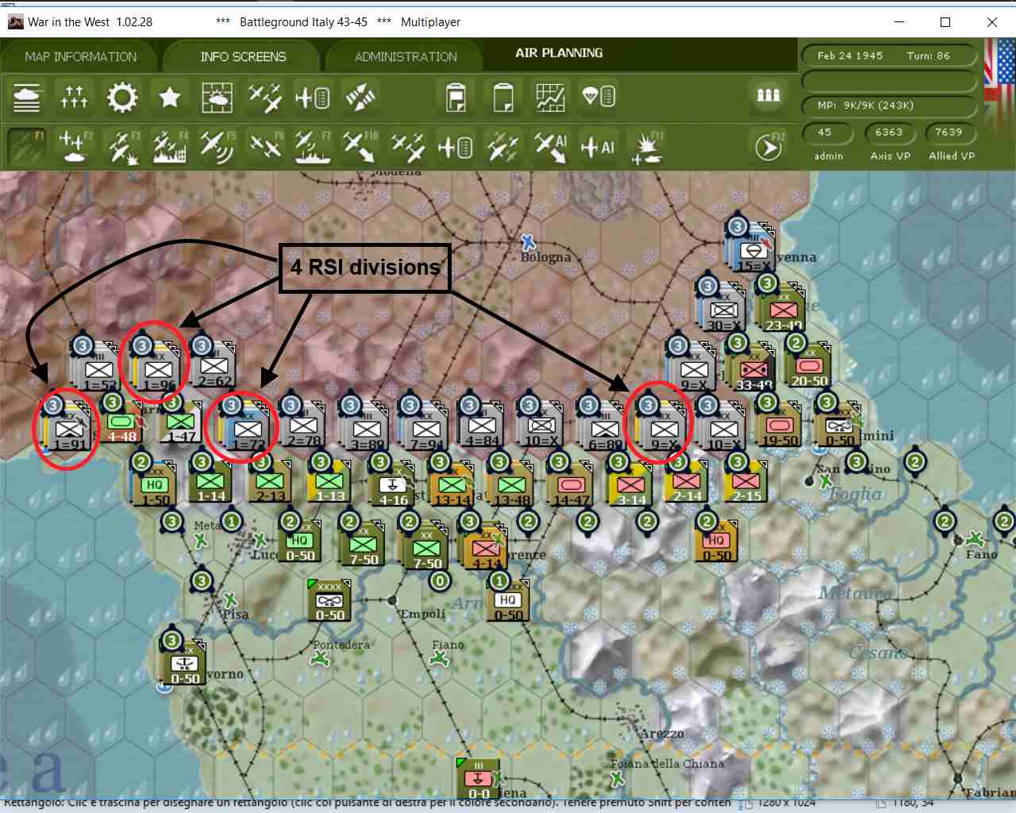Image resolution: width=1016 pixels, height=813 pixels.
Task: Click the star icon in toolbar
Action: tap(169, 98)
